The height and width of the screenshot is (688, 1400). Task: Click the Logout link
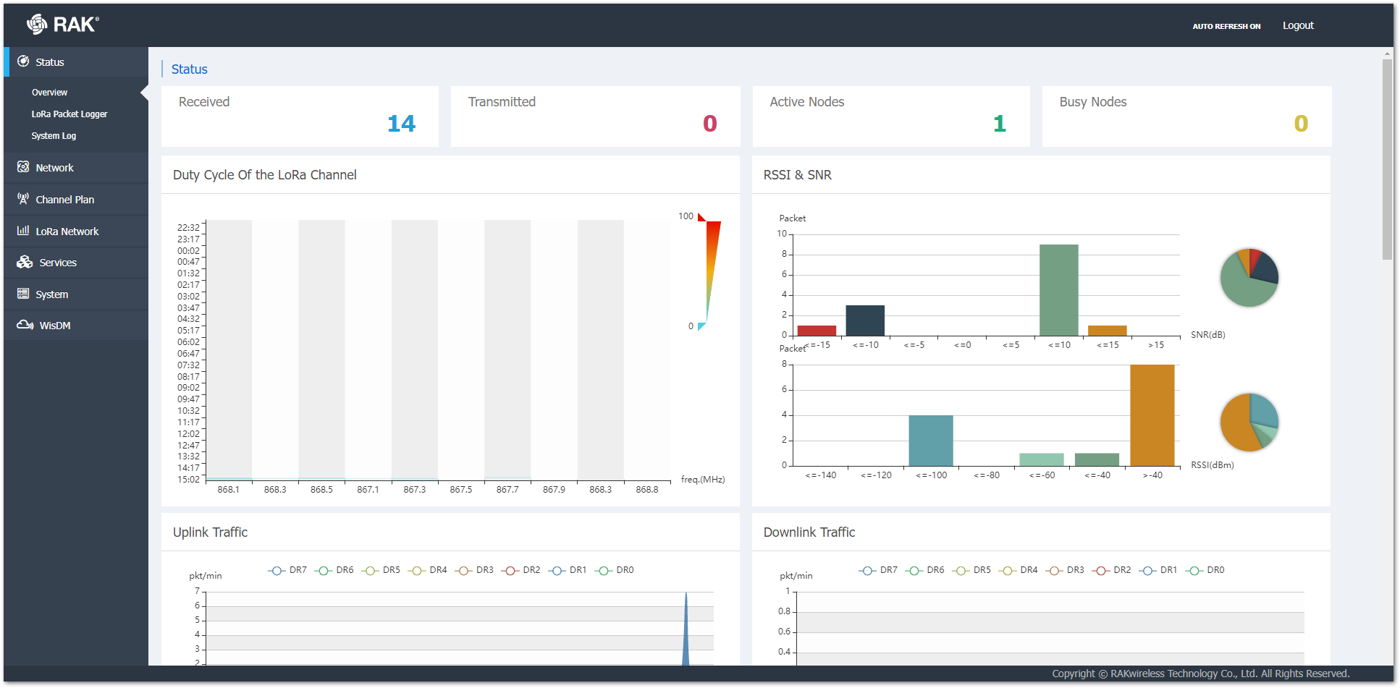pos(1298,25)
